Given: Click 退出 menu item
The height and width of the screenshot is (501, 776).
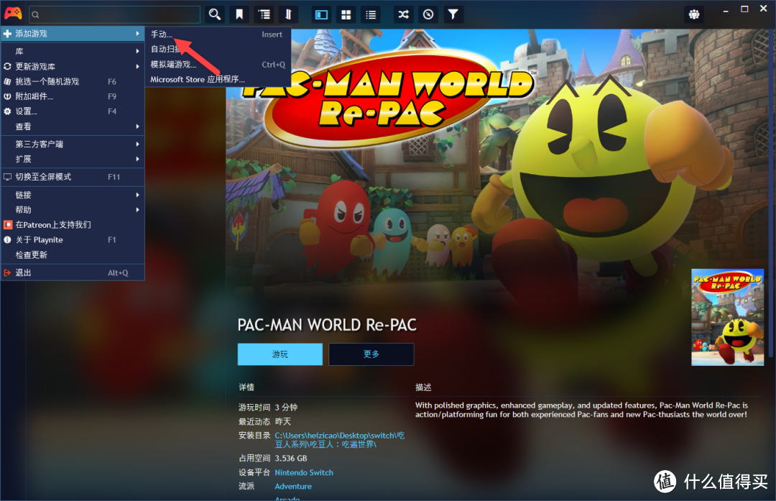Looking at the screenshot, I should [x=73, y=272].
